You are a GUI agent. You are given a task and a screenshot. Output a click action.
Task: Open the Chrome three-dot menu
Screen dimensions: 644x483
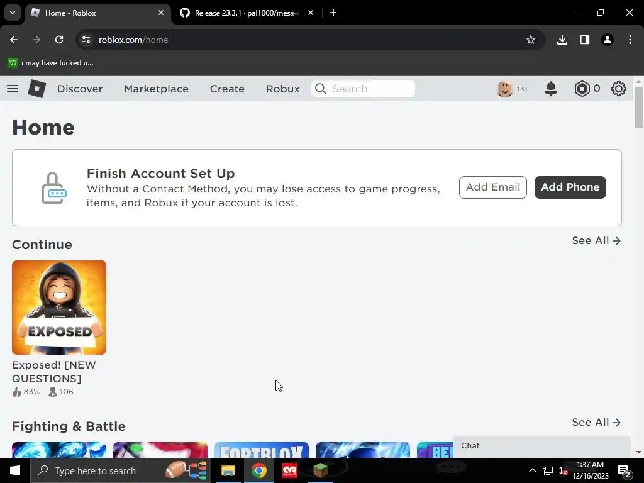click(630, 40)
